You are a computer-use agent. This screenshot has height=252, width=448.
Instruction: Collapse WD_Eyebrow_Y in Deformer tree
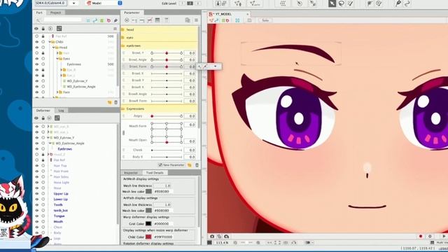coord(48,138)
